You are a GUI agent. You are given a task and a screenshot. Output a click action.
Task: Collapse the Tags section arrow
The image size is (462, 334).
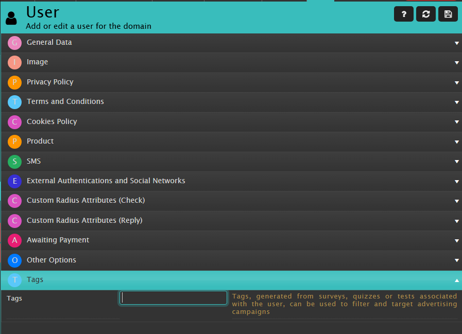[456, 280]
